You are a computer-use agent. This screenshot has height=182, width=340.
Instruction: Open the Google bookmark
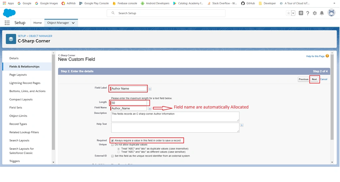pyautogui.click(x=24, y=3)
